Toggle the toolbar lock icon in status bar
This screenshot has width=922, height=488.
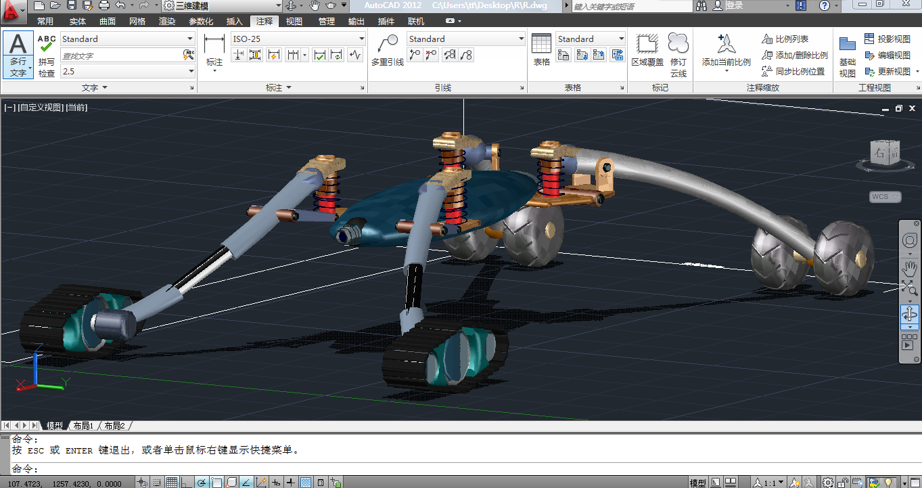[842, 482]
